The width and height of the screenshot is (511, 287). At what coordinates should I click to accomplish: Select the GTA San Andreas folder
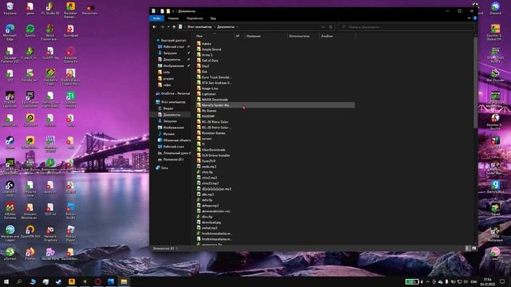(x=214, y=83)
